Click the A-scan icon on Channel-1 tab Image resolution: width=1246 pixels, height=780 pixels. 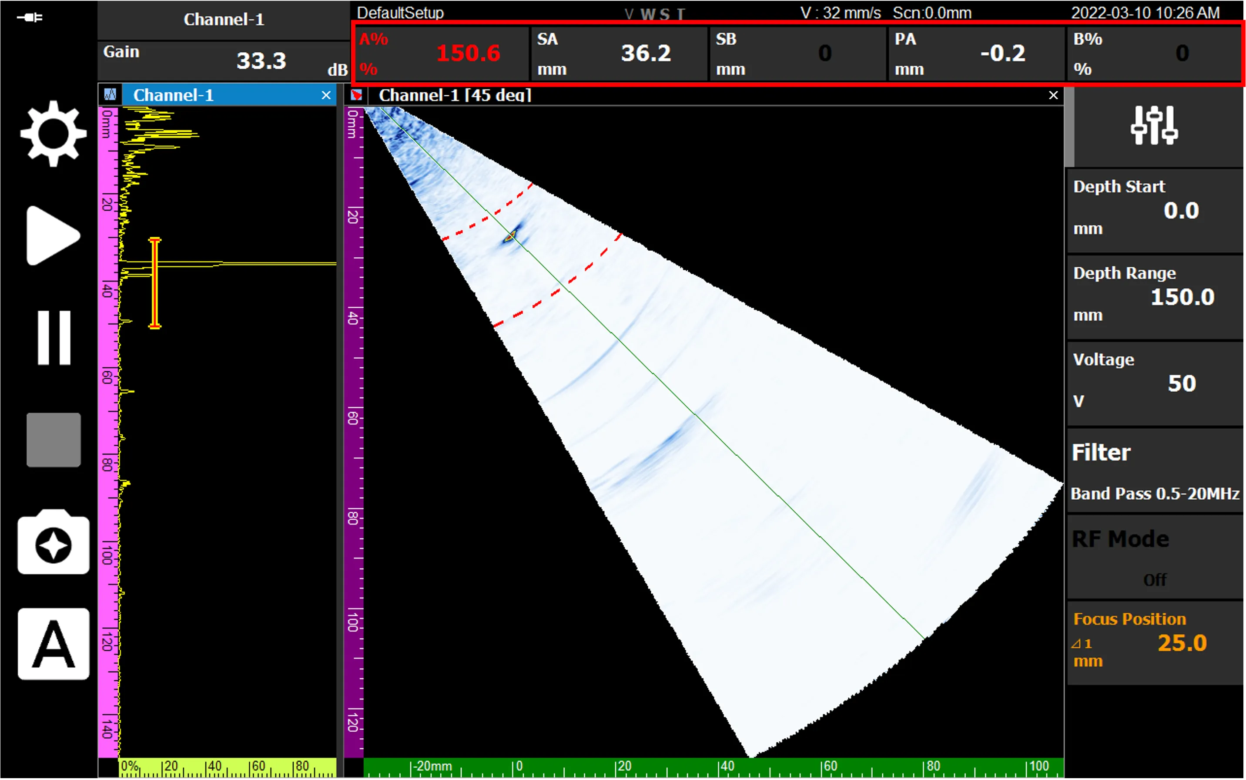(x=110, y=94)
